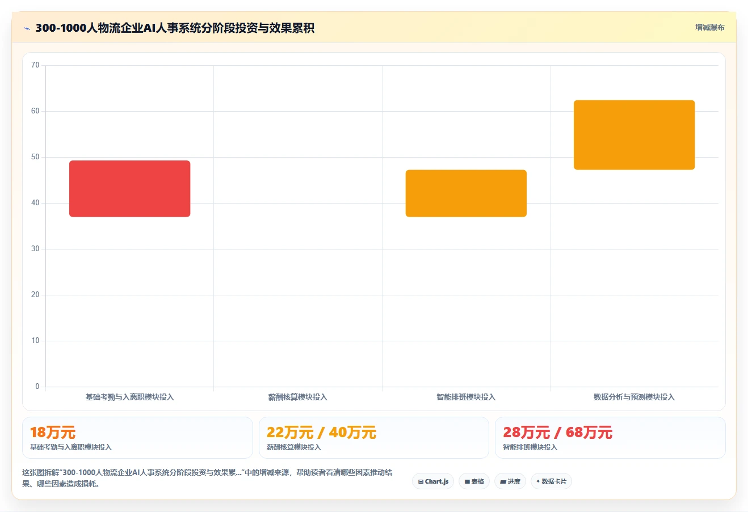
Task: Select the red bar for 基础考勤与入离职模块投入
Action: [130, 189]
